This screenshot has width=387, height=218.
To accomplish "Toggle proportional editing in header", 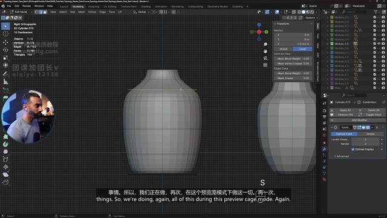I will point(174,12).
